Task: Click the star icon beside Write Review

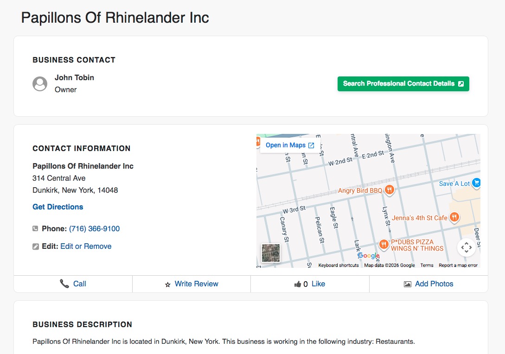Action: pyautogui.click(x=167, y=284)
